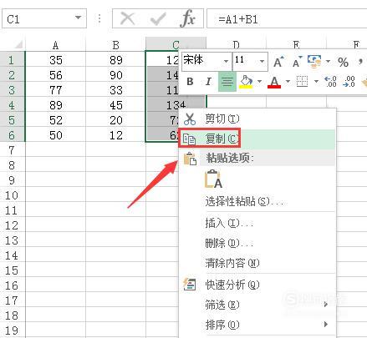Apply red font color
This screenshot has width=367, height=338.
click(x=274, y=82)
